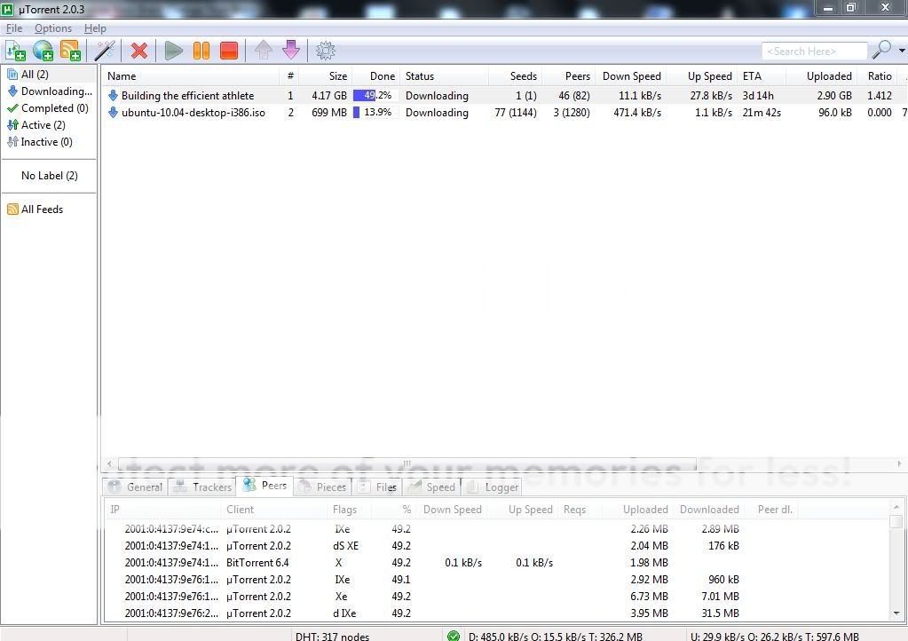Click Move Up Queue arrow icon
Viewport: 908px width, 641px height.
point(264,51)
